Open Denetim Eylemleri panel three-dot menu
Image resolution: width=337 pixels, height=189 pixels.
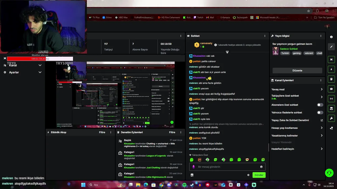tap(181, 132)
